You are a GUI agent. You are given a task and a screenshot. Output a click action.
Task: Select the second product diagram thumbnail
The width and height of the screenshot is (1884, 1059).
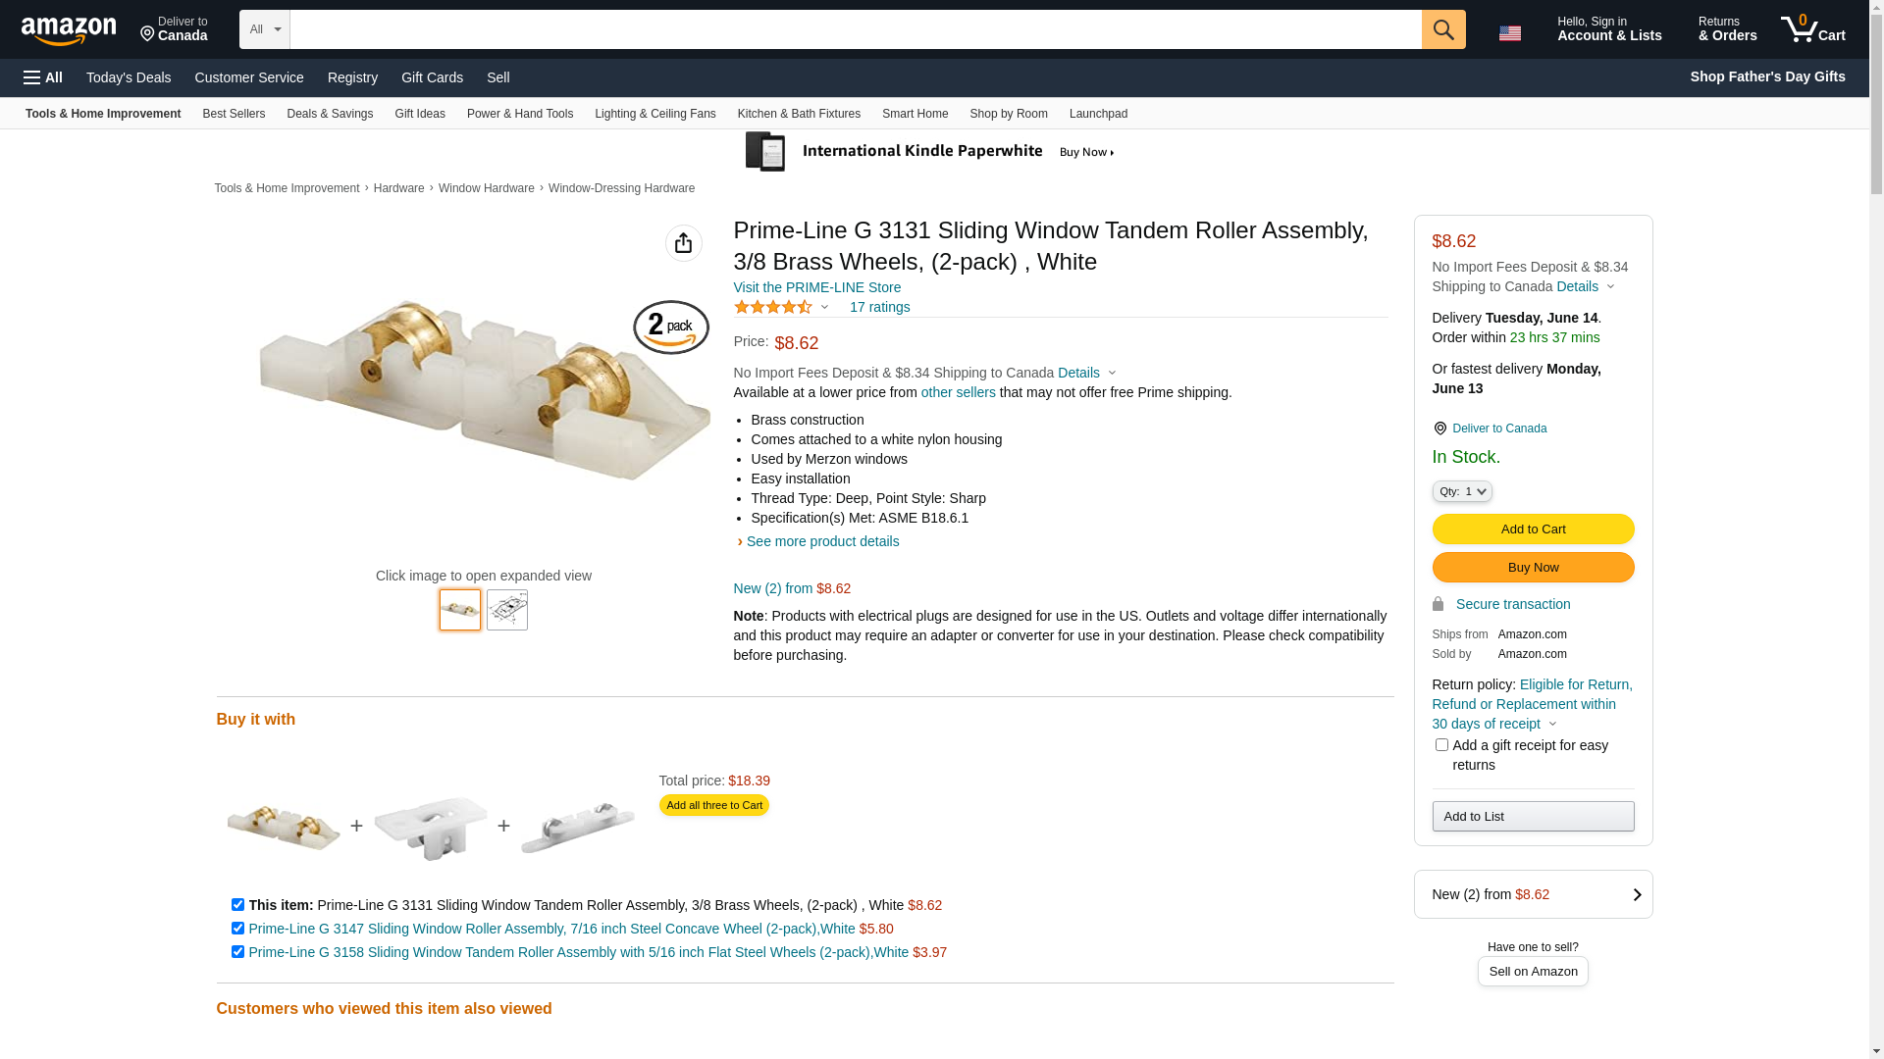(x=507, y=610)
